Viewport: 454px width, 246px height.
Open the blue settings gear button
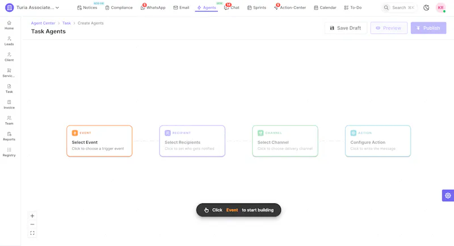448,195
